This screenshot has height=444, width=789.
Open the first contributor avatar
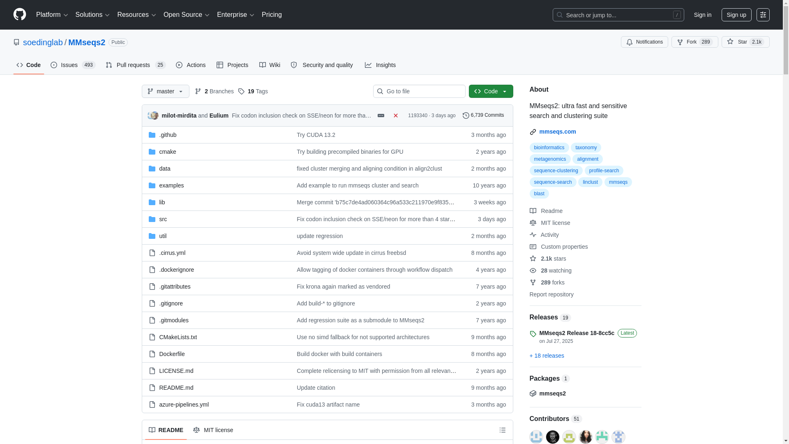coord(536,437)
